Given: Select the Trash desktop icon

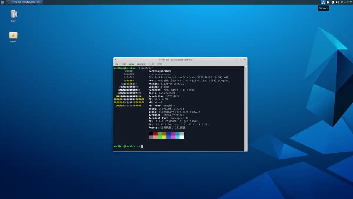Looking at the screenshot, I should [x=13, y=16].
